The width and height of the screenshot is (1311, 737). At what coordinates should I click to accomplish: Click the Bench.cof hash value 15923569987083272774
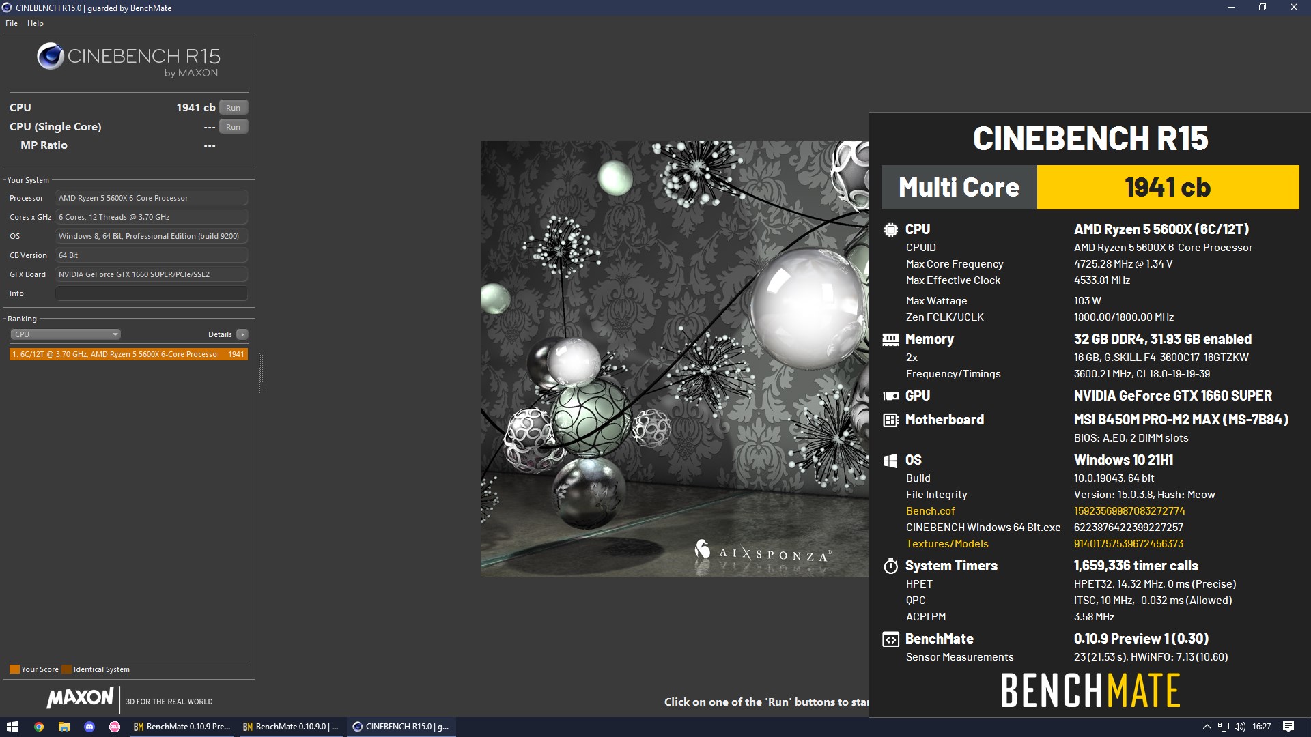(1129, 511)
